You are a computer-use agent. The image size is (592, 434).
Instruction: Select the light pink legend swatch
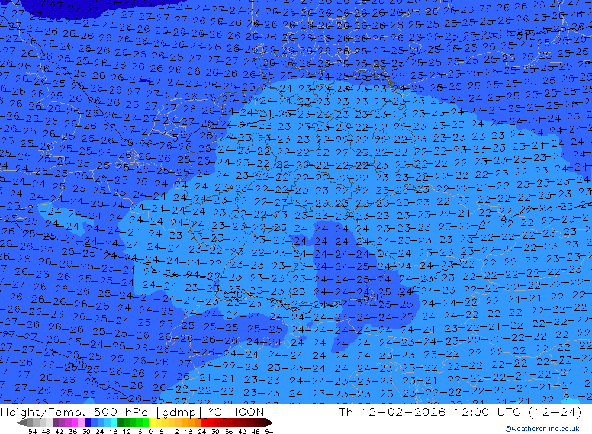coord(81,422)
